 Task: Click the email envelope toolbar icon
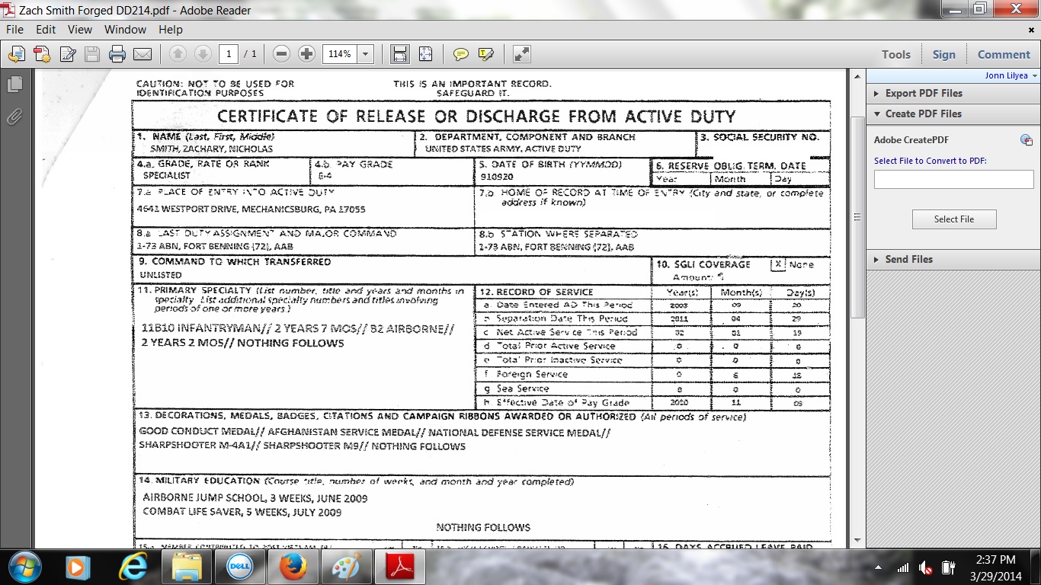(x=143, y=54)
